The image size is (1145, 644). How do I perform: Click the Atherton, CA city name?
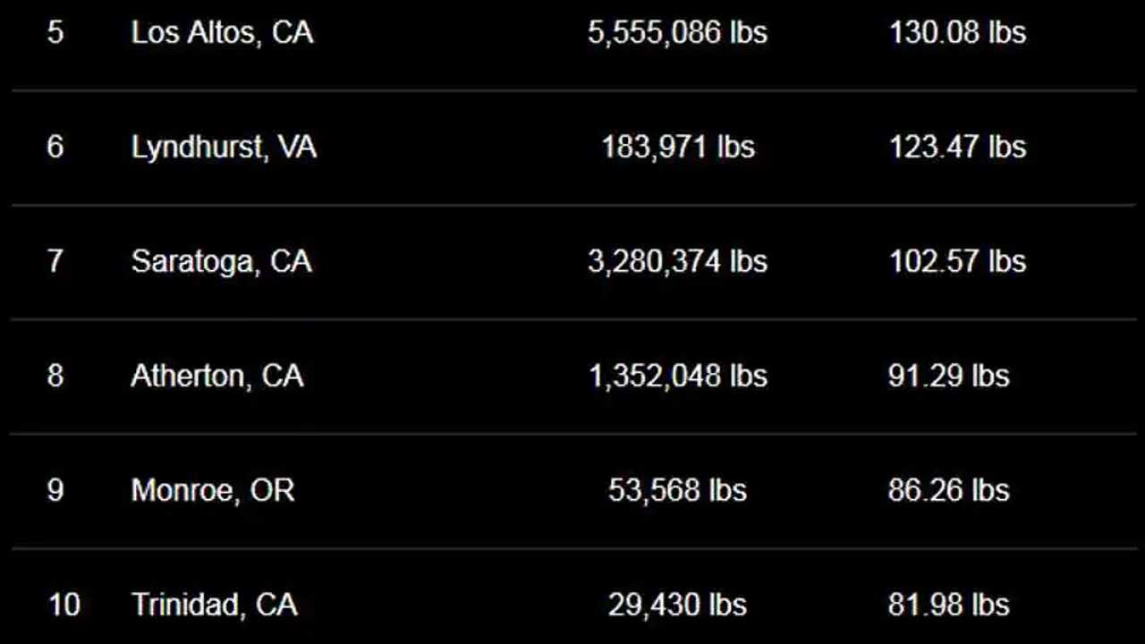217,376
